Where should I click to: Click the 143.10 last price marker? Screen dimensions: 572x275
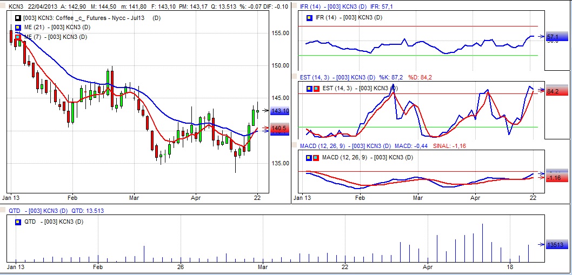279,111
